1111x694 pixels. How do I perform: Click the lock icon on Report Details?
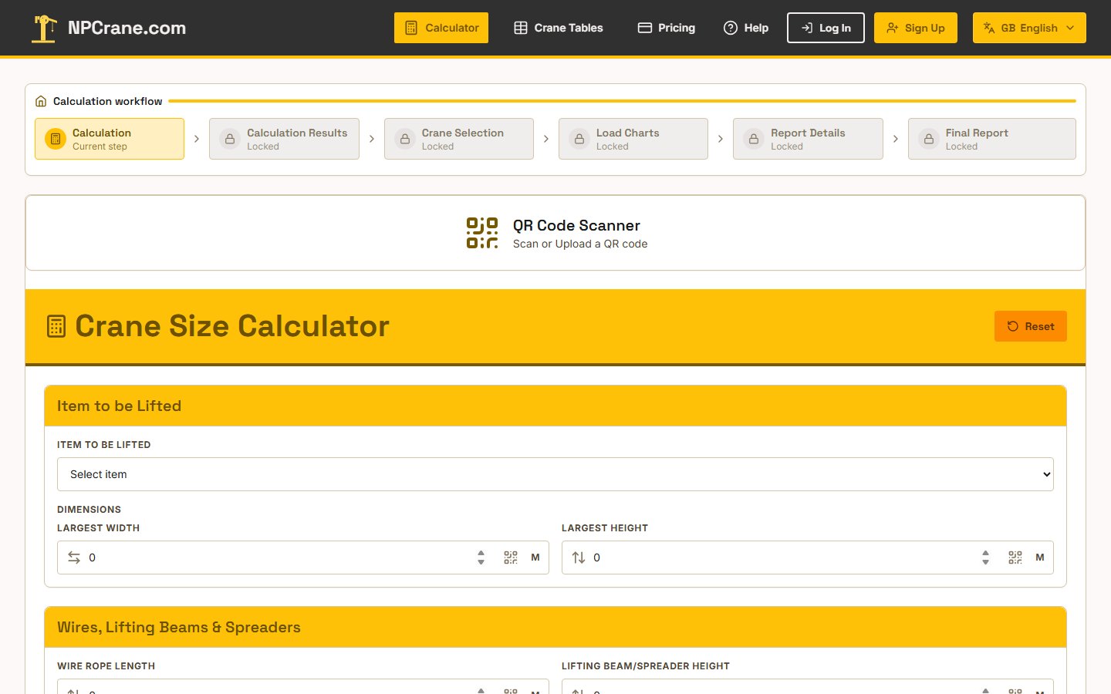754,139
